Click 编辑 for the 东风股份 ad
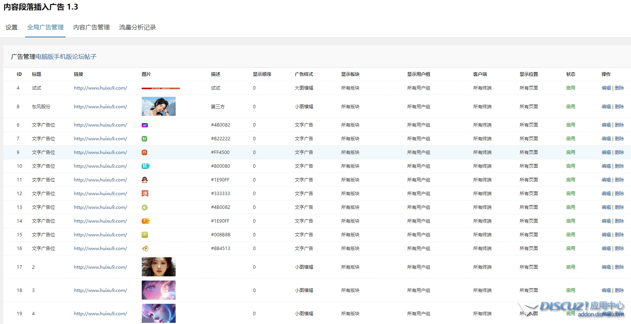 (606, 107)
